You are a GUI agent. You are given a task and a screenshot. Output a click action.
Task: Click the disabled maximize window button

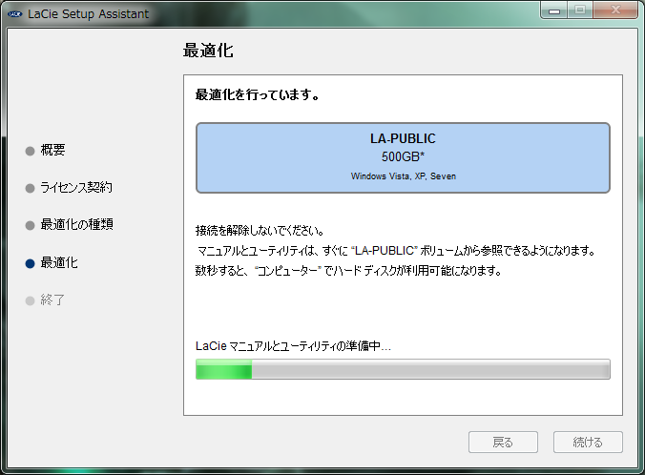[x=580, y=10]
